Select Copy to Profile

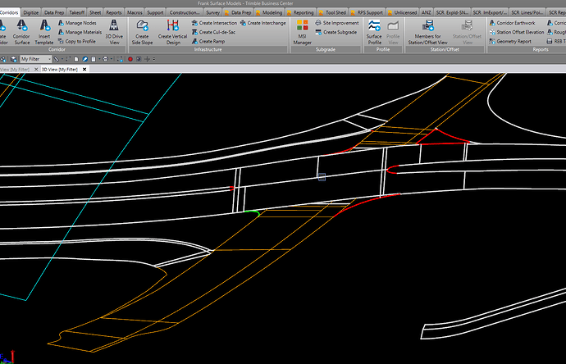tap(77, 42)
